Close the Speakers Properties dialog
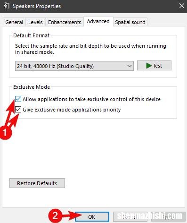The image size is (187, 223). [182, 6]
